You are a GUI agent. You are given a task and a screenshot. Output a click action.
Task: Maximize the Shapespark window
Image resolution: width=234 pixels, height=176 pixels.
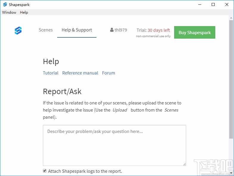point(213,4)
